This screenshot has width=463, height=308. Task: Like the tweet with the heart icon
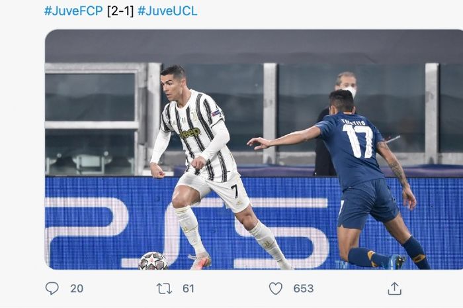[x=276, y=288]
